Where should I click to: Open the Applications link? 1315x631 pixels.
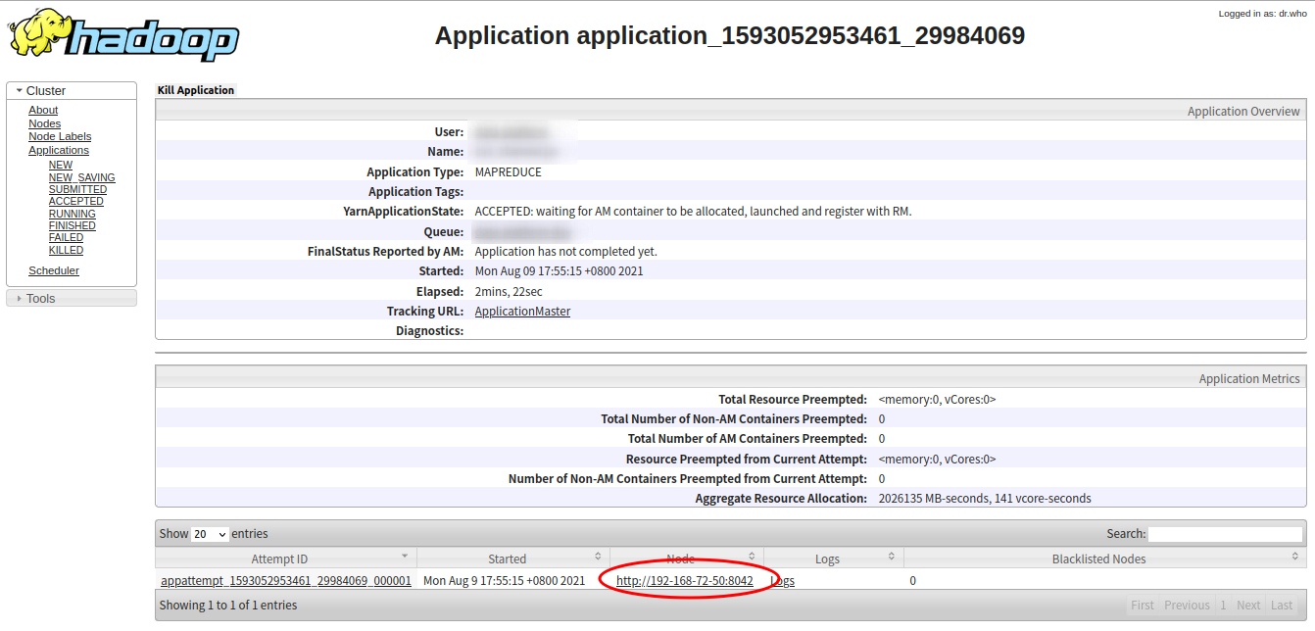59,150
